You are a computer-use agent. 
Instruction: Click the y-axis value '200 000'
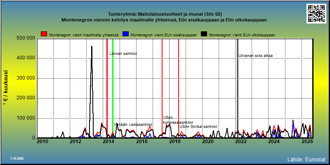(x=26, y=98)
